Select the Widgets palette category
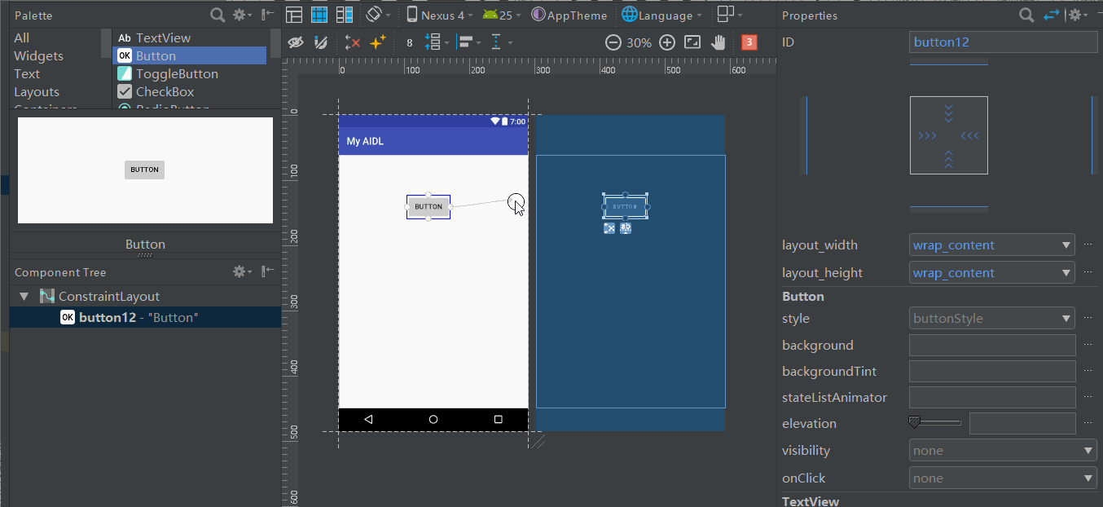 pos(38,56)
